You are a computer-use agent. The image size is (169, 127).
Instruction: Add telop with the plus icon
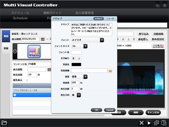[x=15, y=95]
